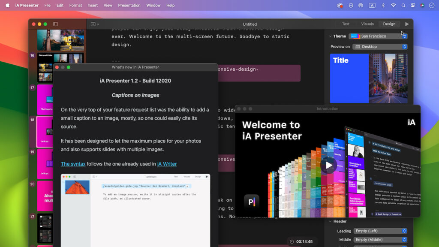Viewport: 439px width, 247px height.
Task: Open the Leading Empty (Left) dropdown
Action: tap(380, 231)
